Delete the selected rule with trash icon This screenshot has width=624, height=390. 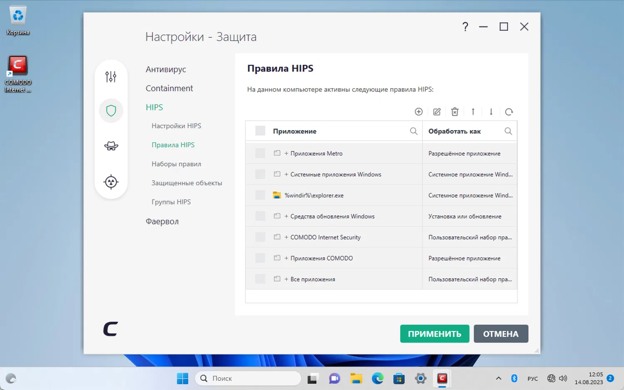455,112
